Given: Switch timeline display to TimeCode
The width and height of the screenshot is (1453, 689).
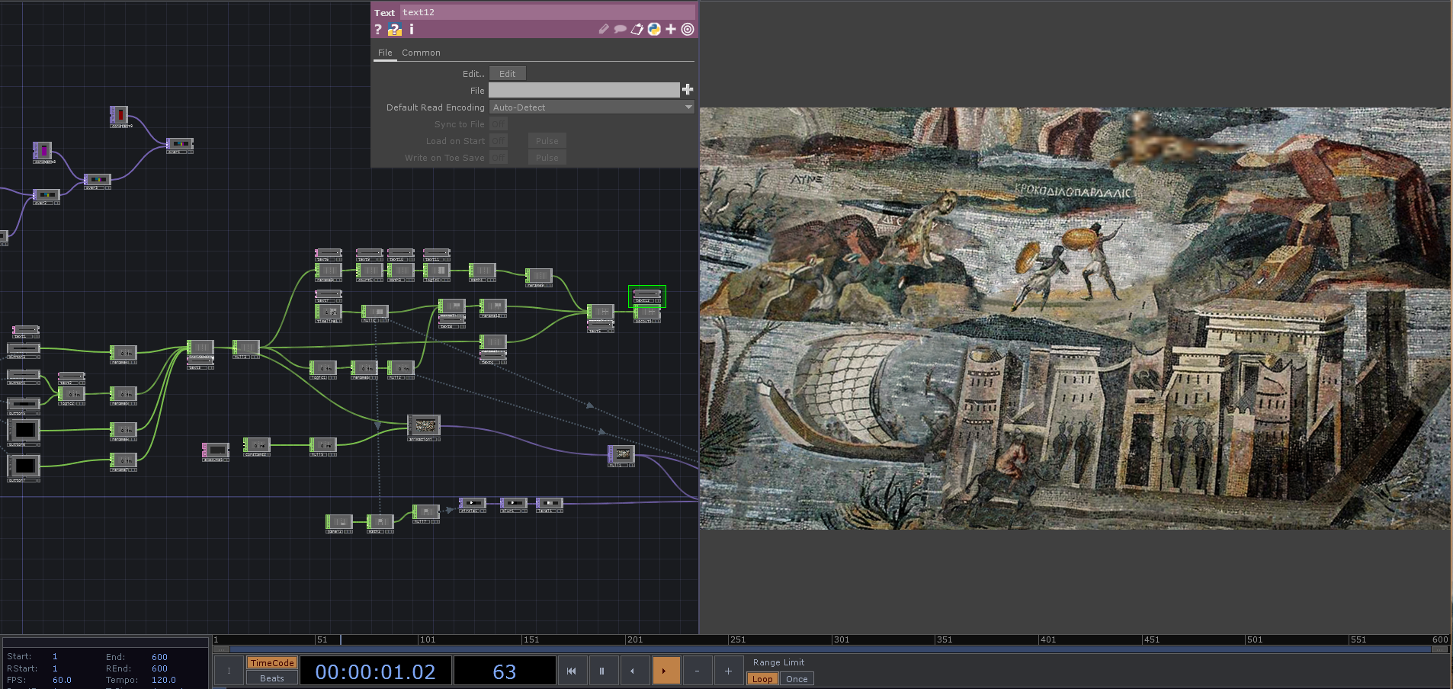Looking at the screenshot, I should tap(271, 663).
